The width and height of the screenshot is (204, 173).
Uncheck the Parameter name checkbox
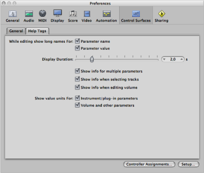pos(77,41)
